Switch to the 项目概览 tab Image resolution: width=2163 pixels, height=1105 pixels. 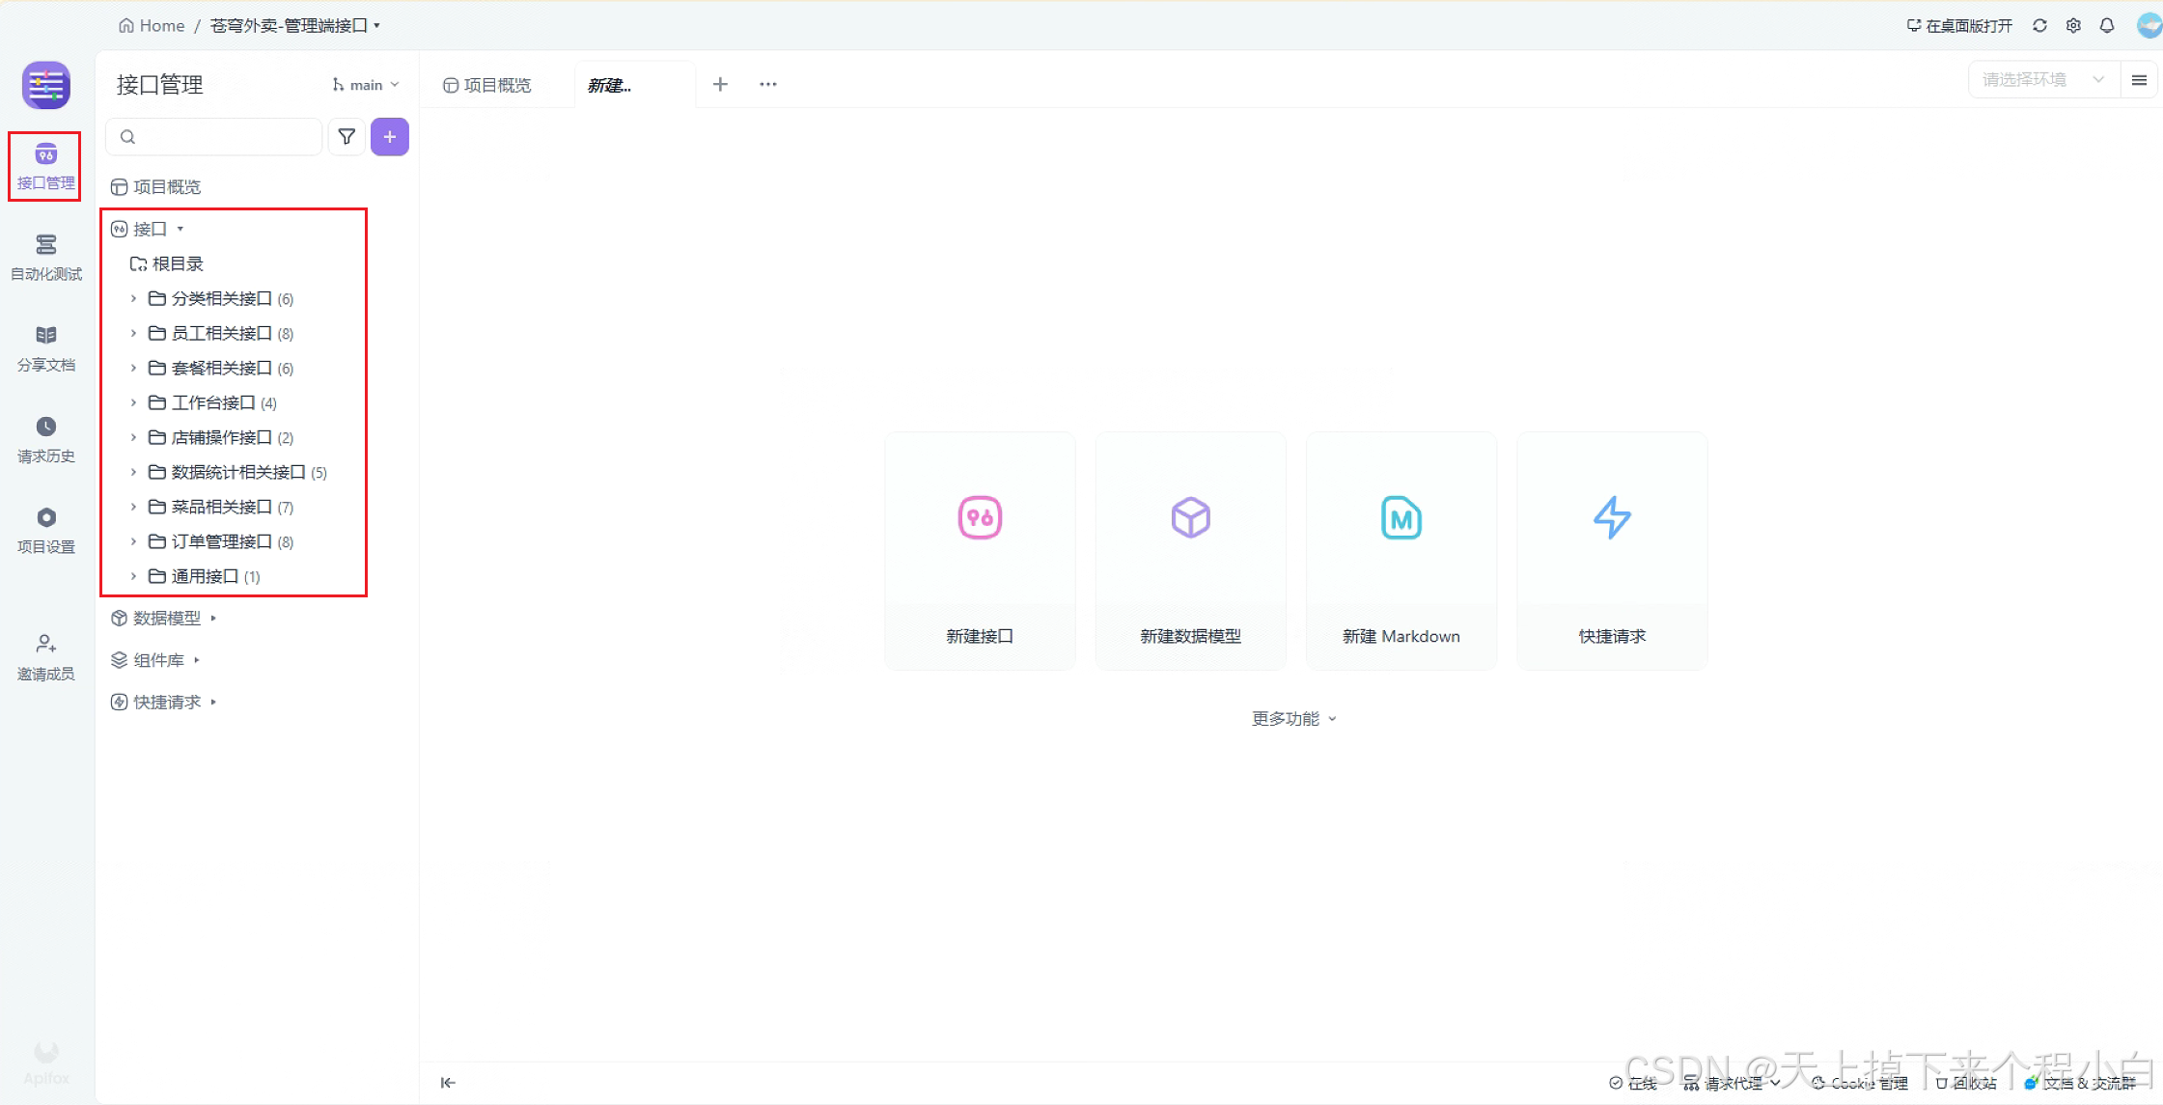click(487, 85)
